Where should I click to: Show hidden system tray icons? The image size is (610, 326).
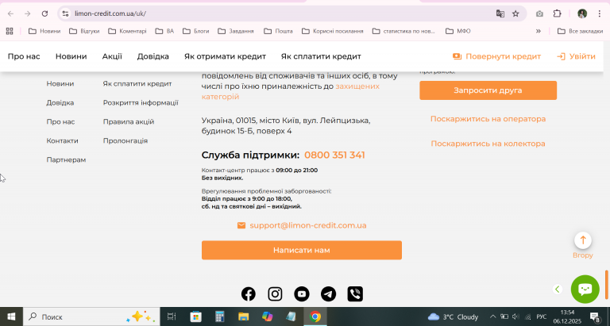tap(492, 316)
